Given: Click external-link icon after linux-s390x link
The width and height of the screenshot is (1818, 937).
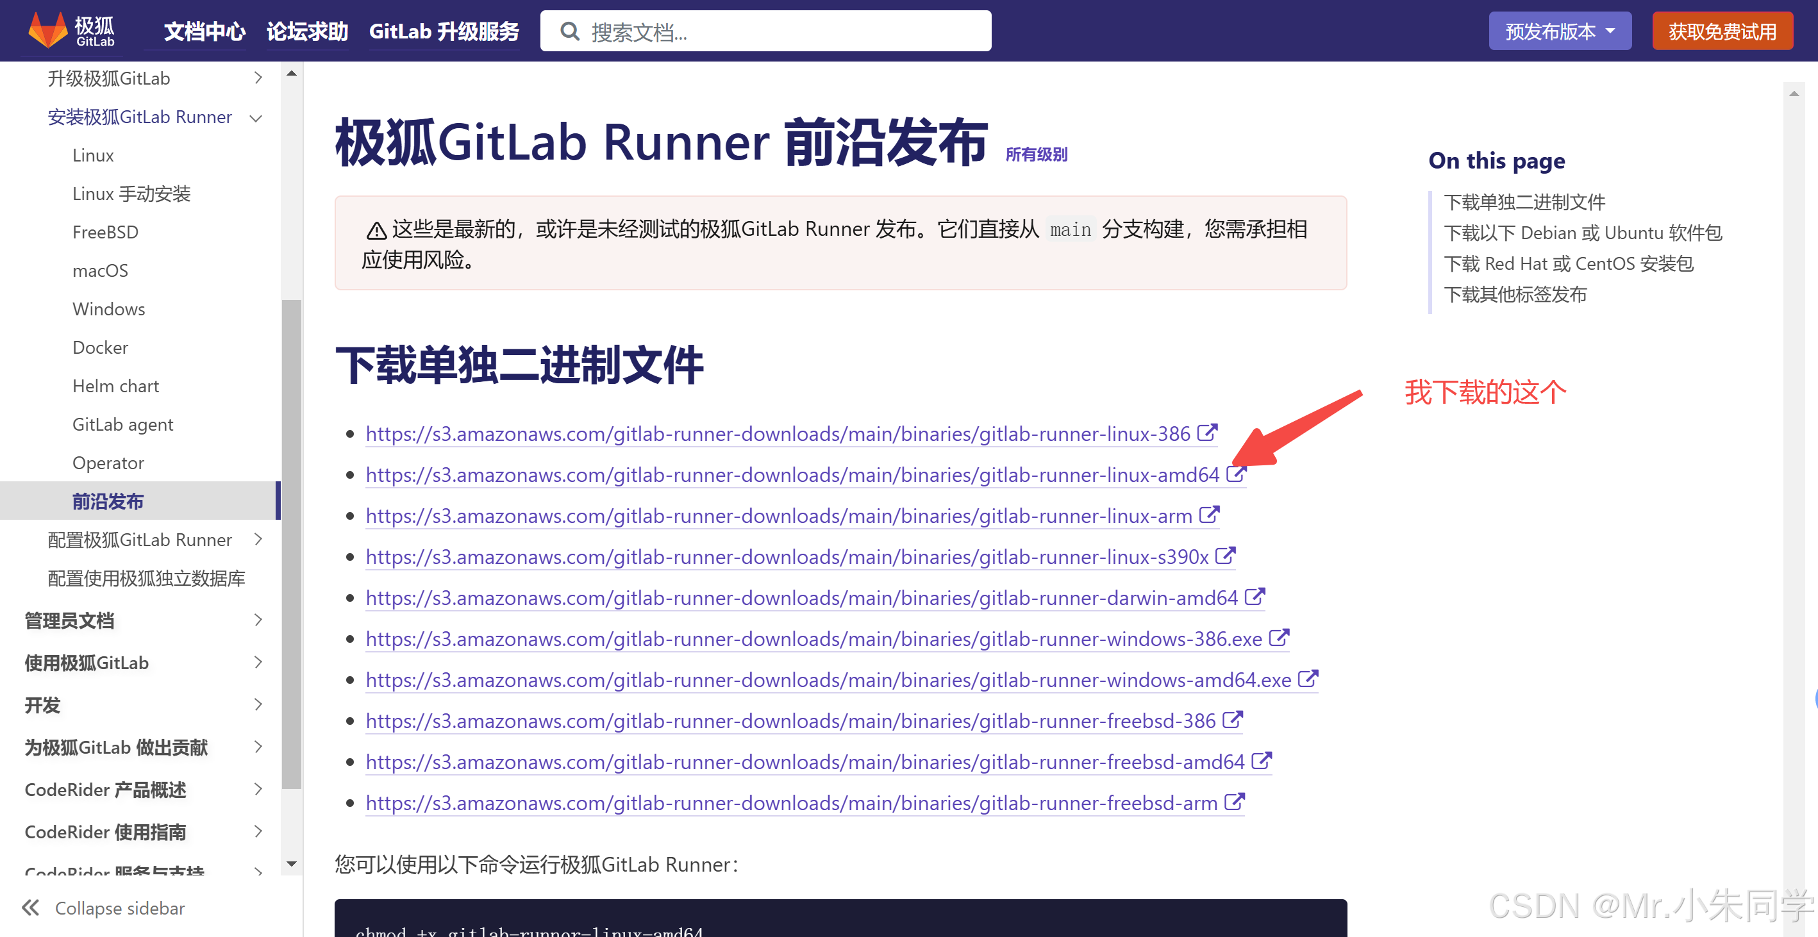Looking at the screenshot, I should [x=1226, y=555].
